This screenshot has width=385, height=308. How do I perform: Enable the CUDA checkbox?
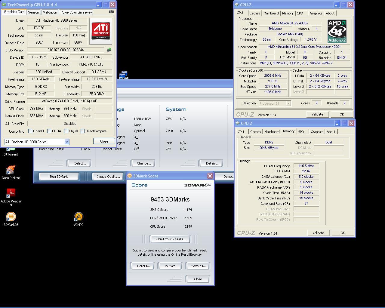tap(49, 131)
